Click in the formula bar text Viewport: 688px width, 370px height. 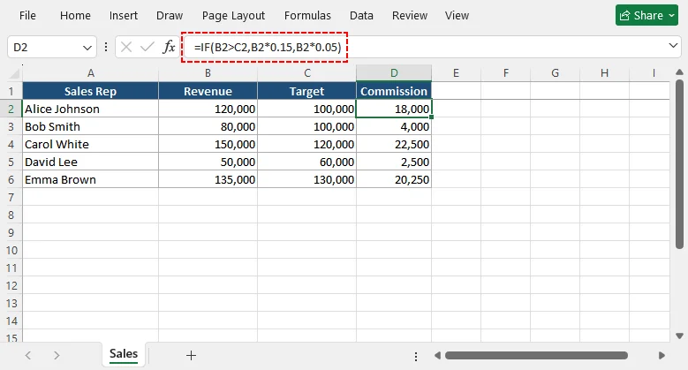[268, 47]
